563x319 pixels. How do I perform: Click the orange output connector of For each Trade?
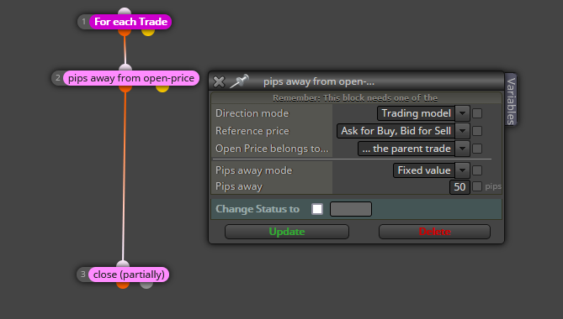click(x=125, y=32)
